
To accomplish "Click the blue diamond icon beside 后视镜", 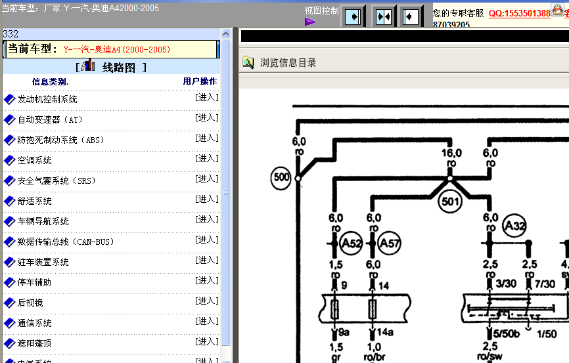I will [x=9, y=303].
